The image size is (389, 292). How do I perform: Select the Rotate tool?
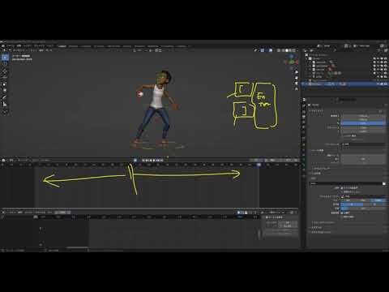5,77
